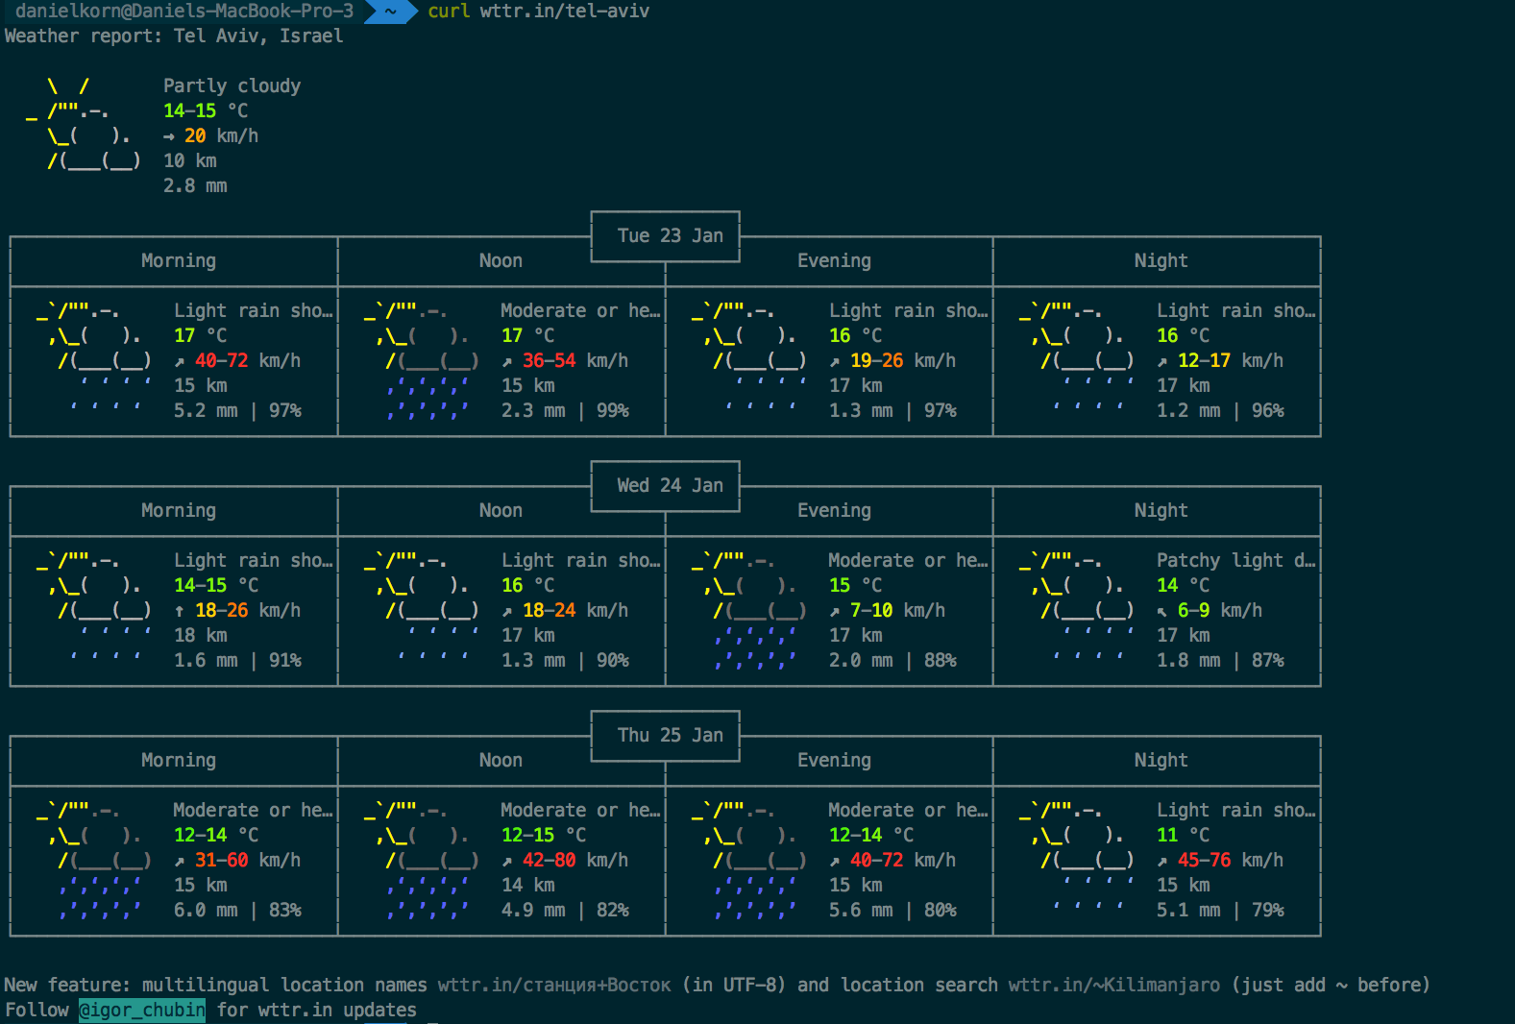Open the highlighted @igor_chubin handle

pos(142,1010)
